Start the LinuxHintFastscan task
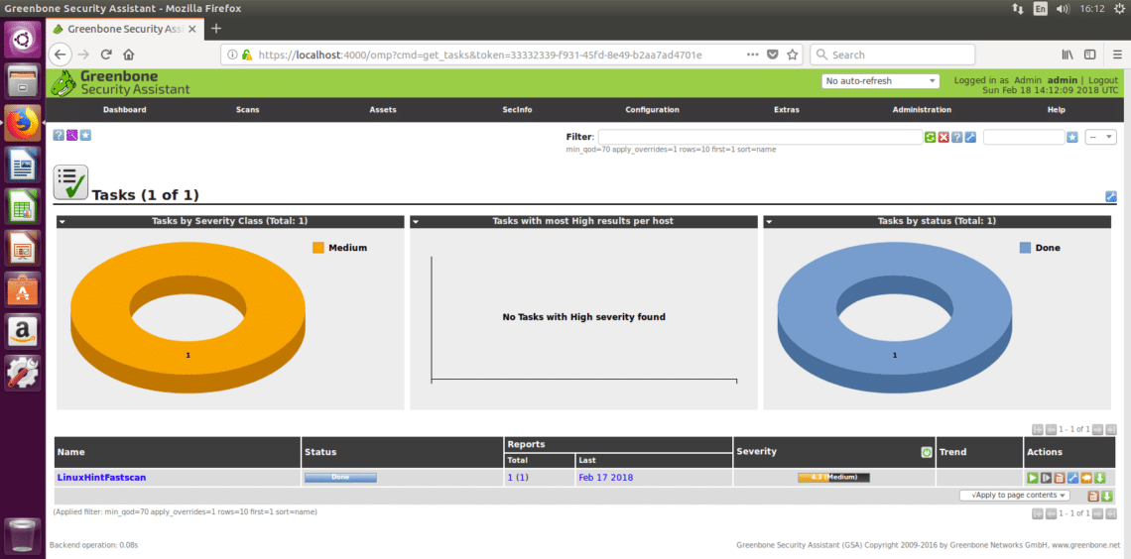Image resolution: width=1131 pixels, height=559 pixels. click(1033, 478)
